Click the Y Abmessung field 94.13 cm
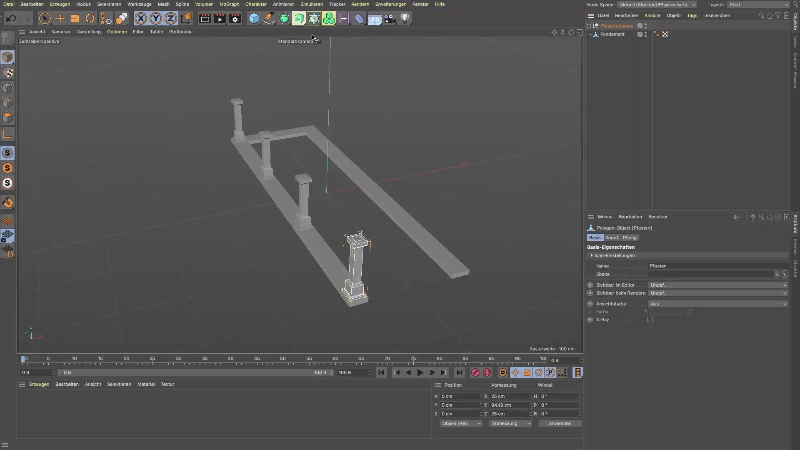This screenshot has width=800, height=450. [510, 405]
